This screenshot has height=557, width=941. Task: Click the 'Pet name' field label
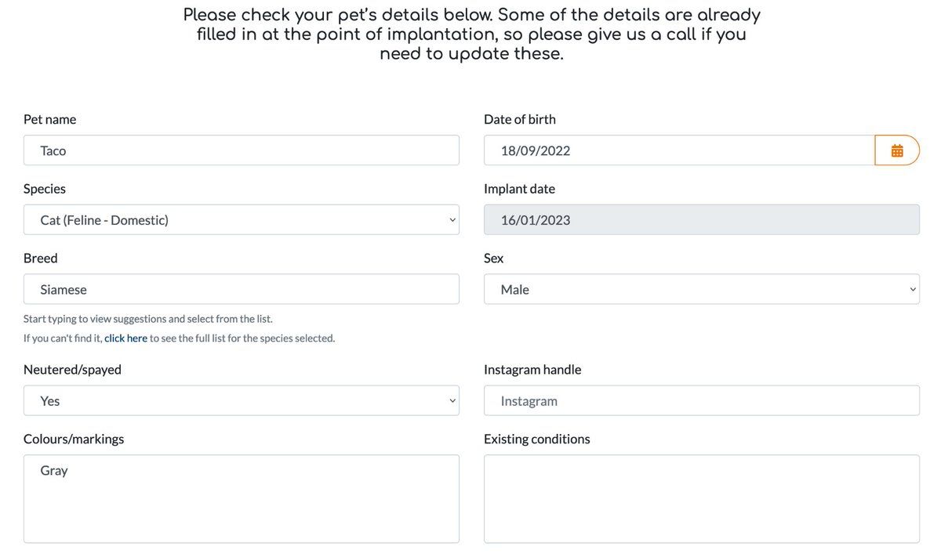50,120
